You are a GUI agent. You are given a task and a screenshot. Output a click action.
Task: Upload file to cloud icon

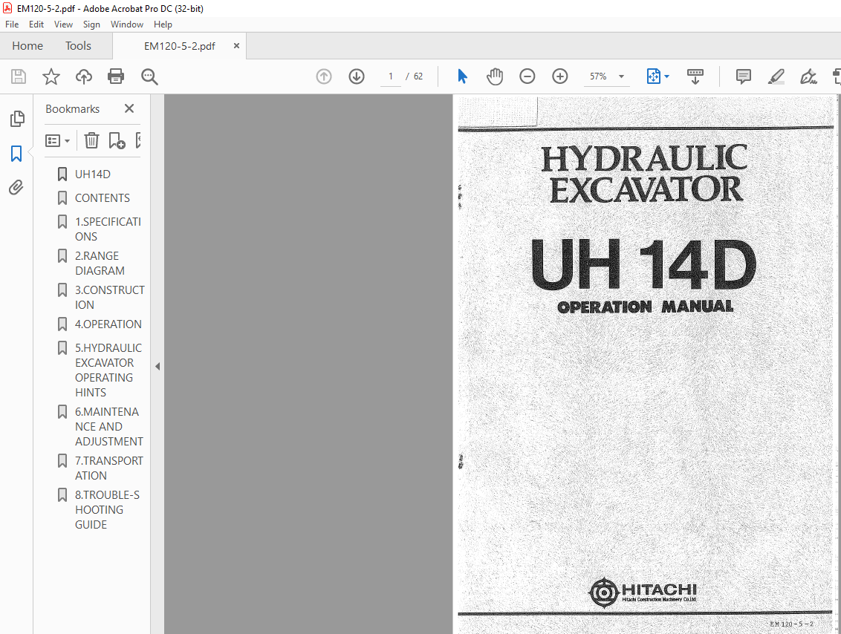(84, 76)
